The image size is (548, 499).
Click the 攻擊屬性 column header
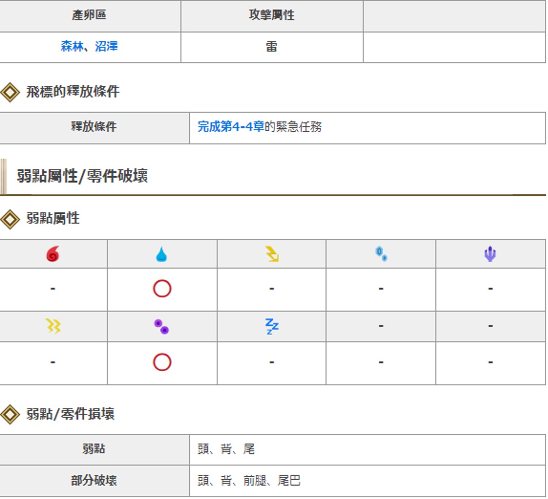click(x=271, y=15)
